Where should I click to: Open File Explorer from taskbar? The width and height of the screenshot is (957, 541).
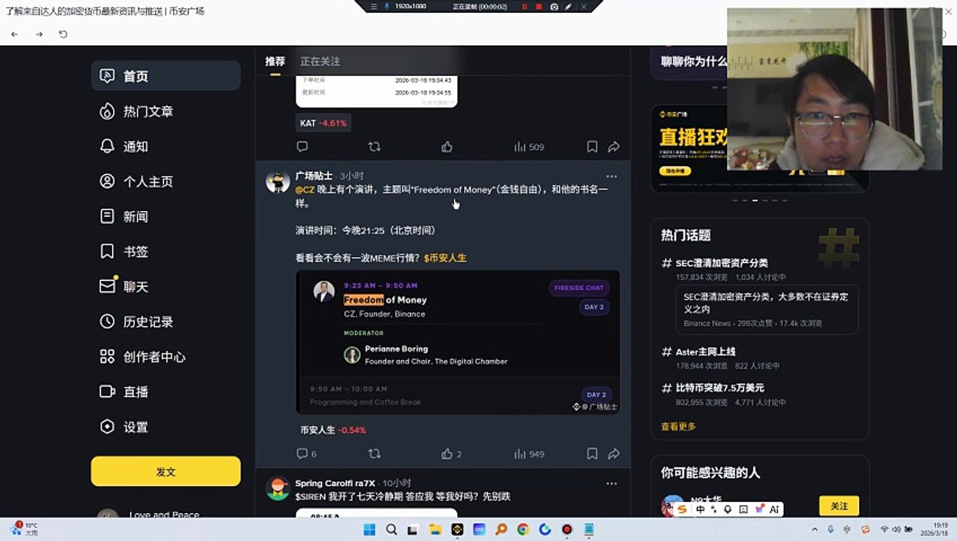coord(436,530)
